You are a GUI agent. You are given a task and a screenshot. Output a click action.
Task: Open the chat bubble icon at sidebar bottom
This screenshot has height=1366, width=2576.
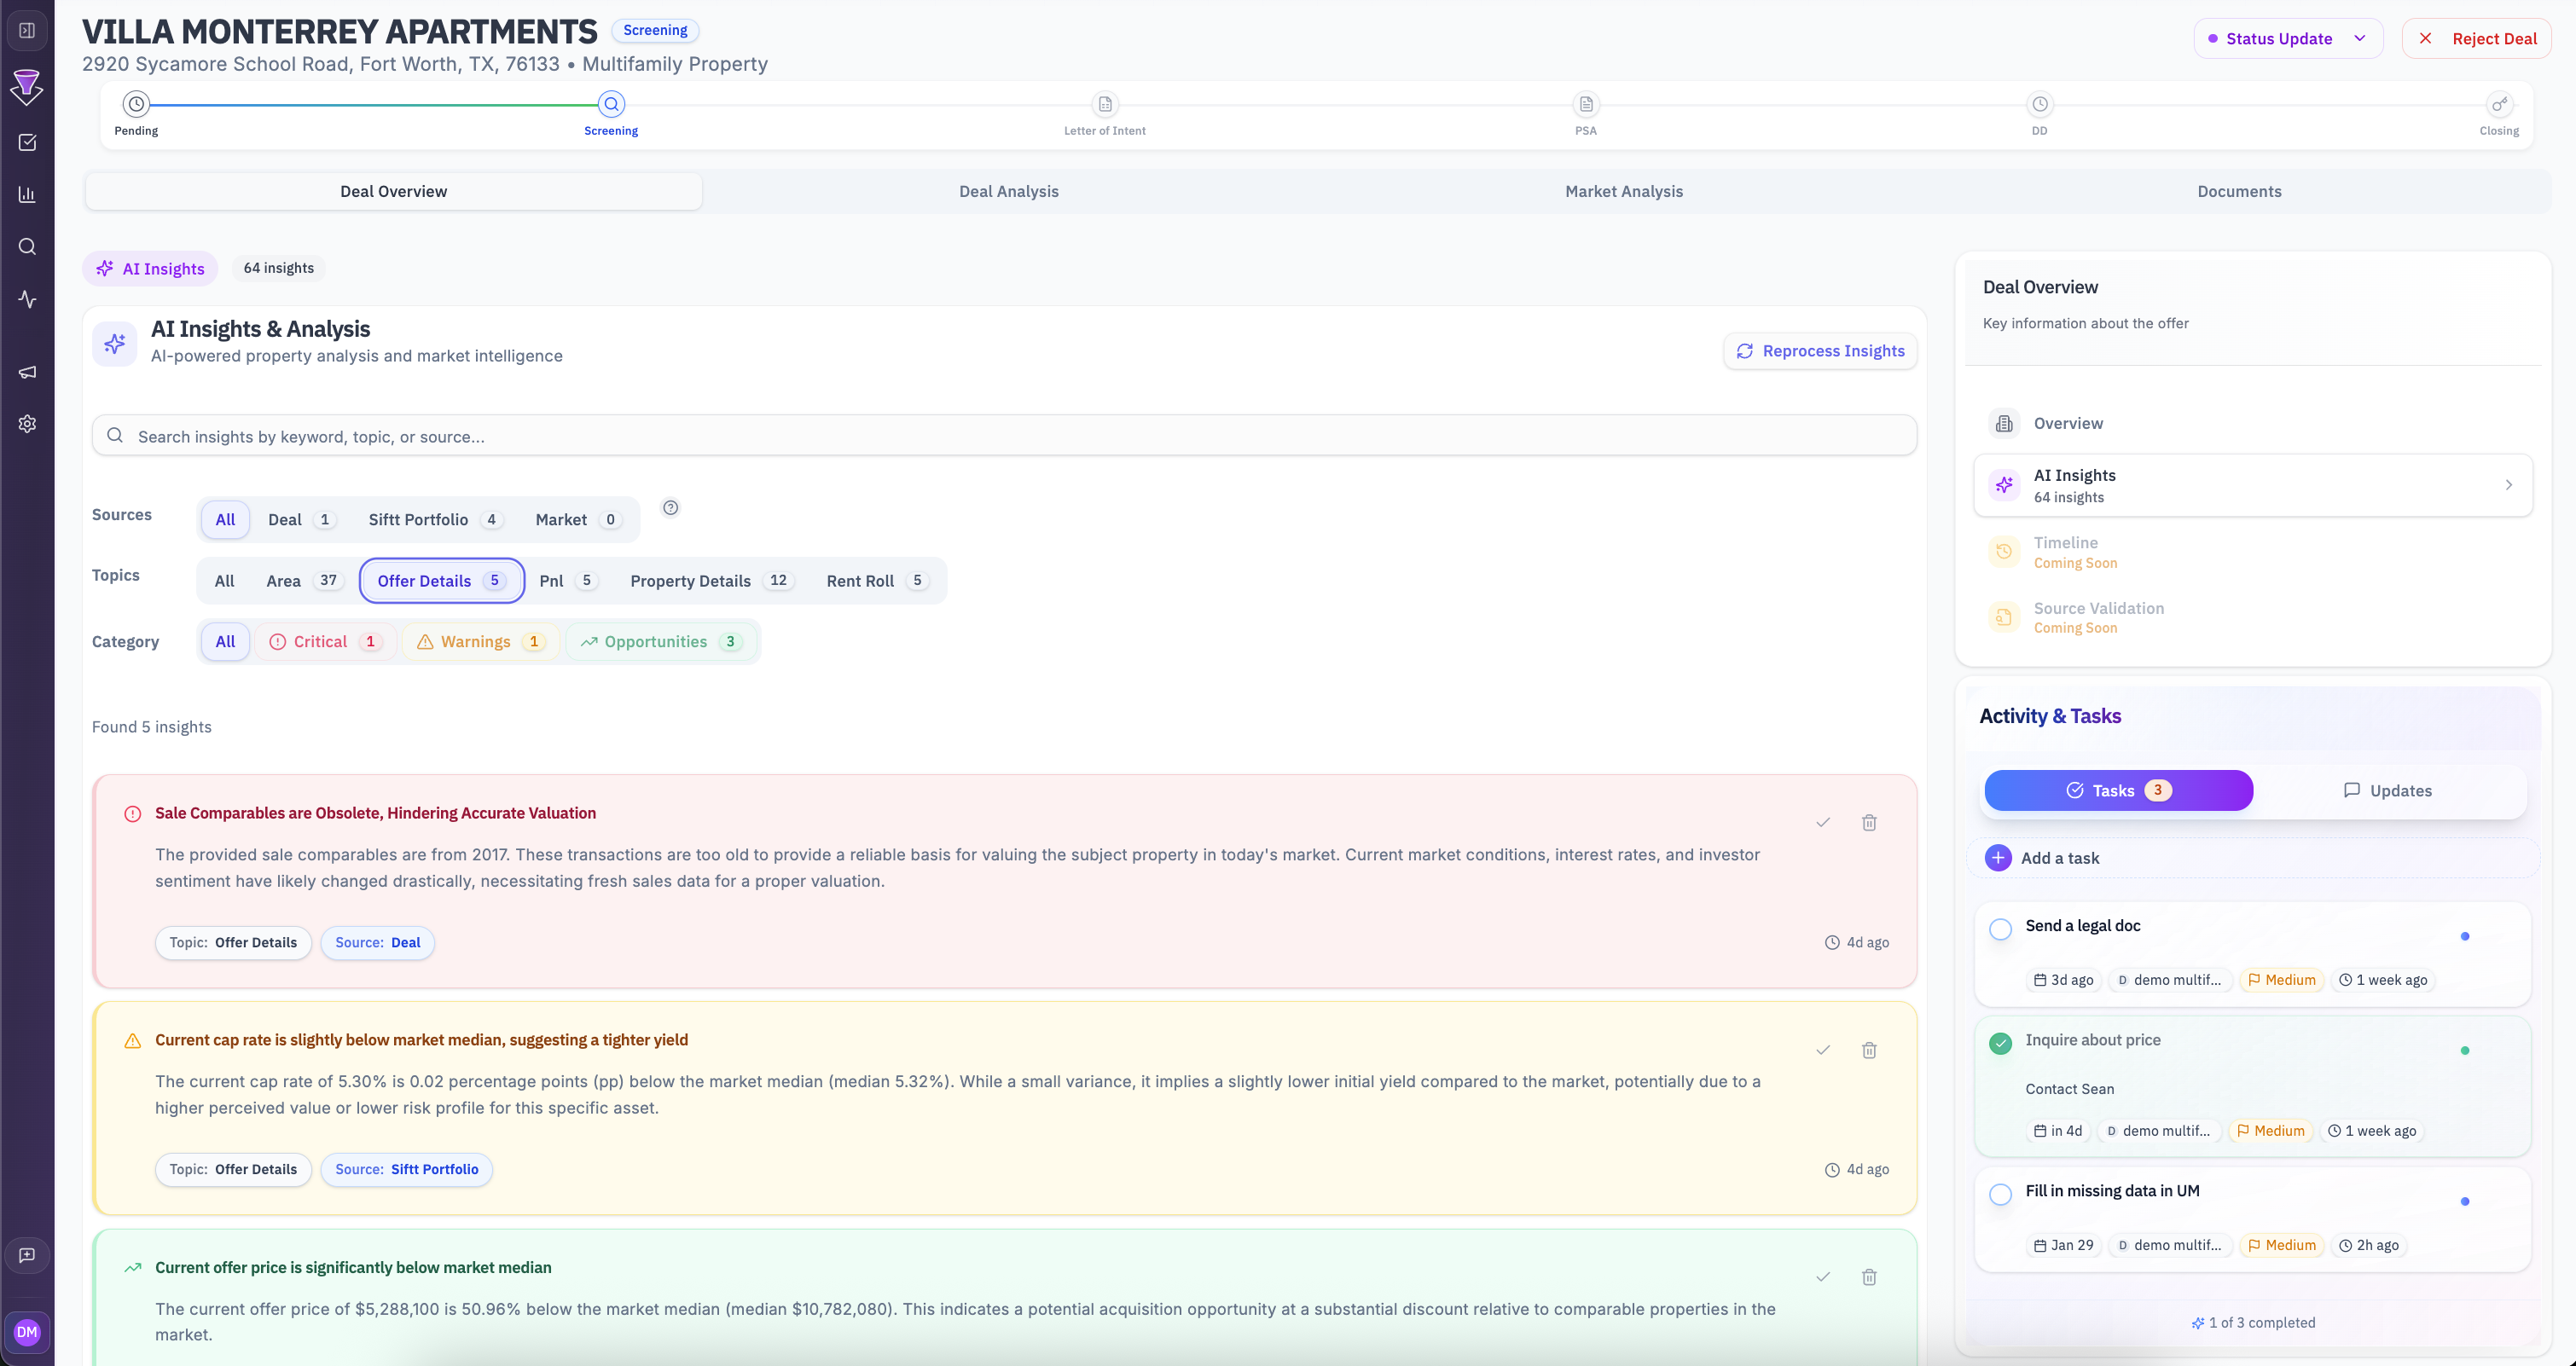click(x=27, y=1255)
